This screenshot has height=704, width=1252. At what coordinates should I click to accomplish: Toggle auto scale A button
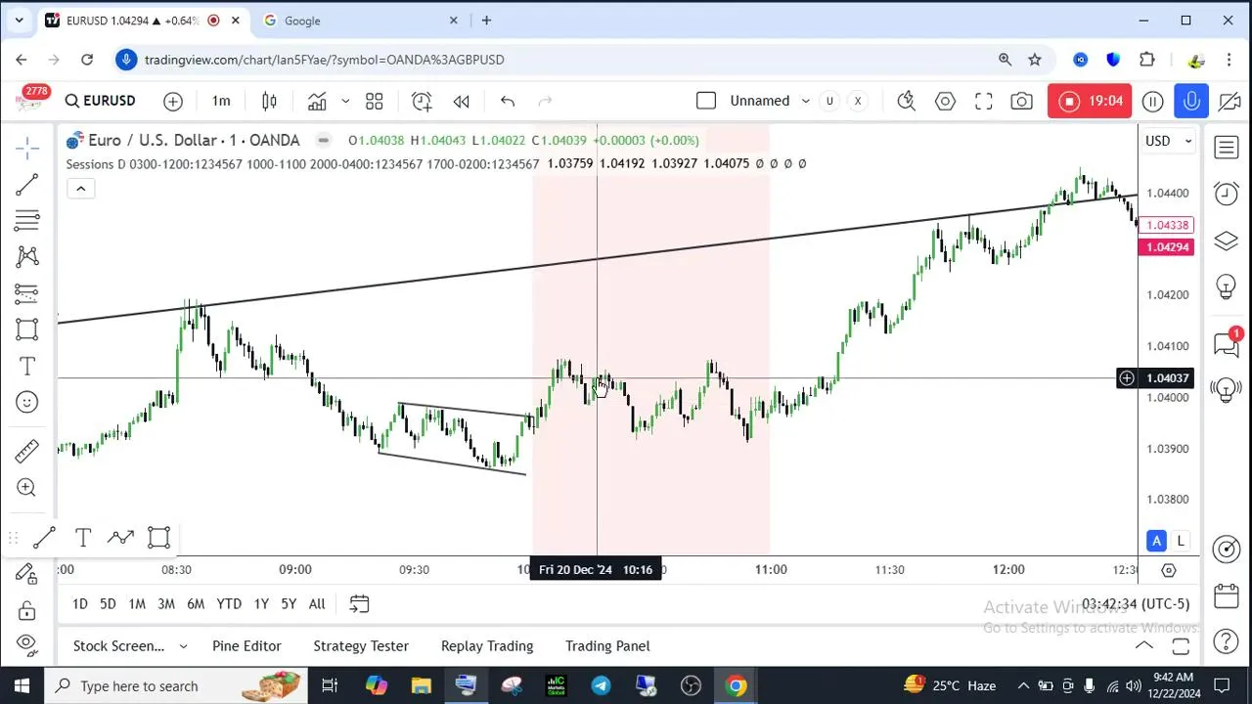tap(1157, 541)
